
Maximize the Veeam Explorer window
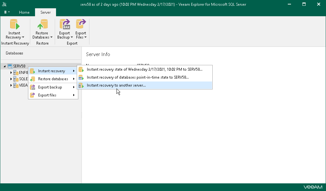point(304,4)
